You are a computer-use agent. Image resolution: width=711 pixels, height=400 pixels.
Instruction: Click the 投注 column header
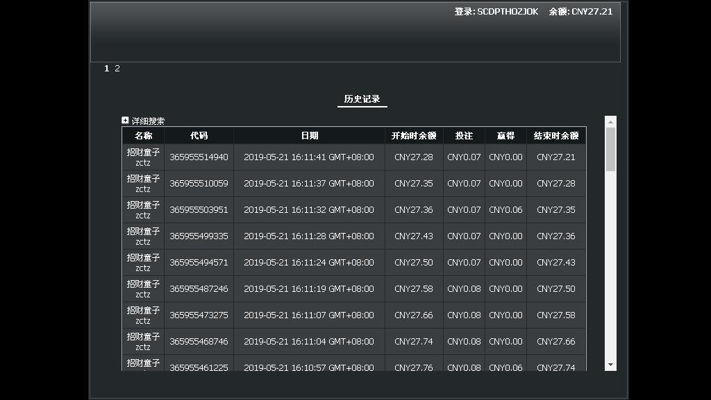(464, 136)
